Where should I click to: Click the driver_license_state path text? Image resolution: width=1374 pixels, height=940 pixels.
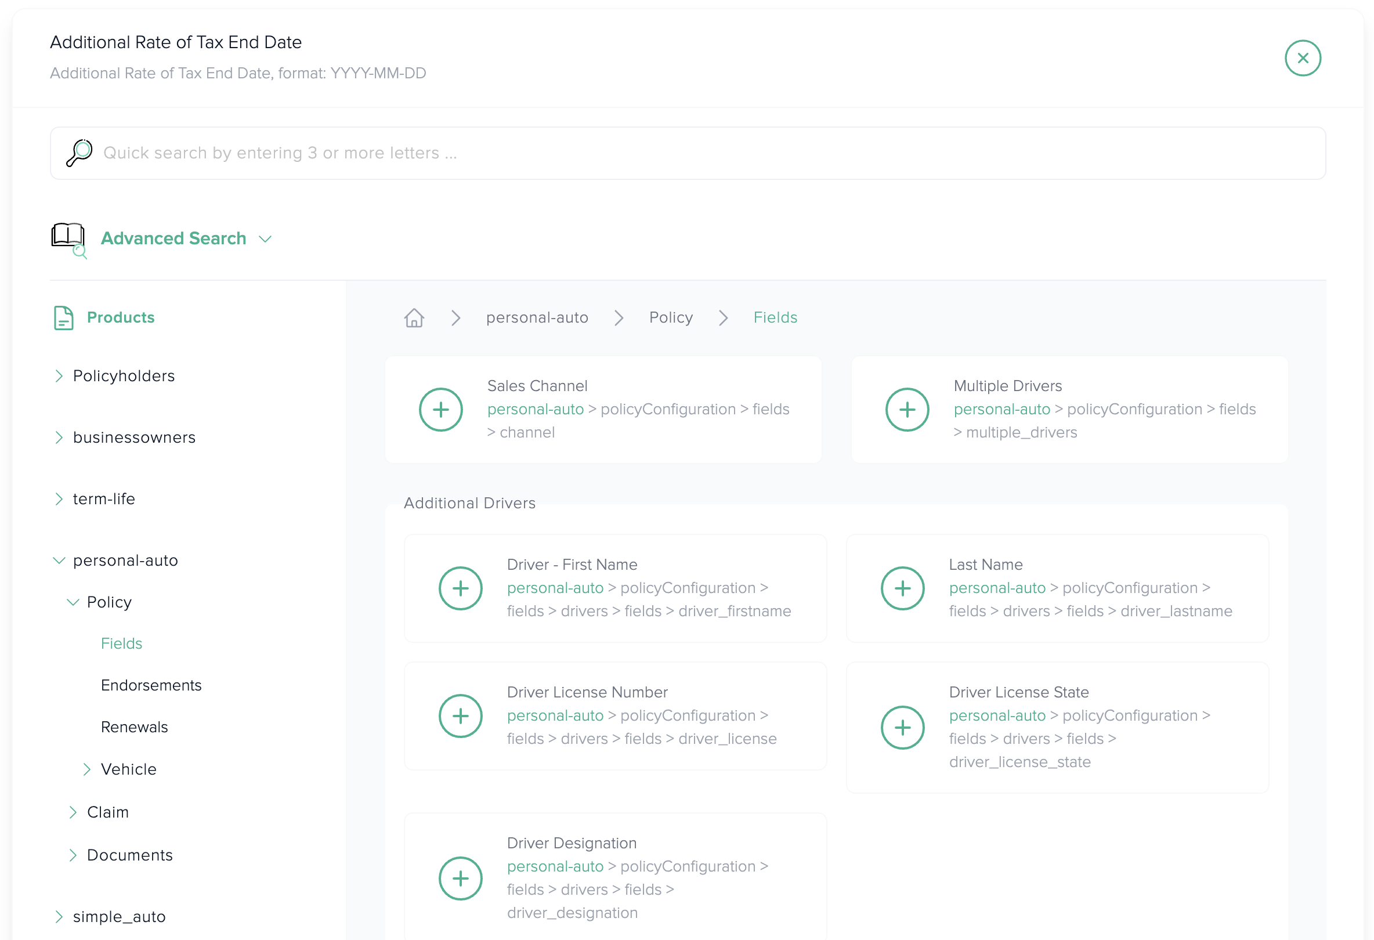[x=1020, y=762]
